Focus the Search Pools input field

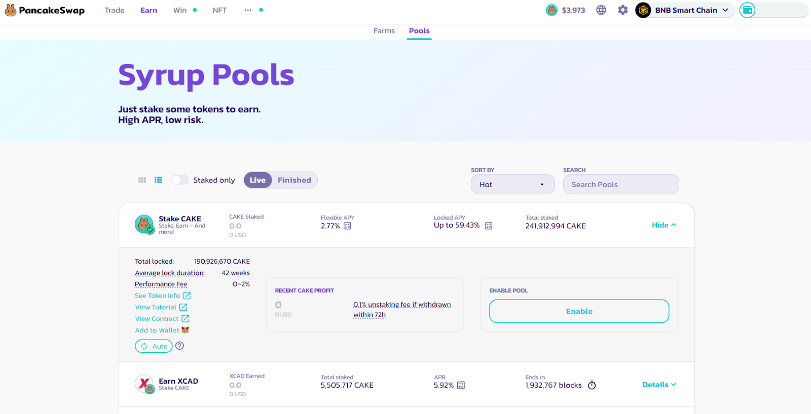pyautogui.click(x=621, y=185)
